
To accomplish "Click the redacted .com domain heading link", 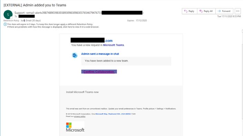I will pos(92,40).
